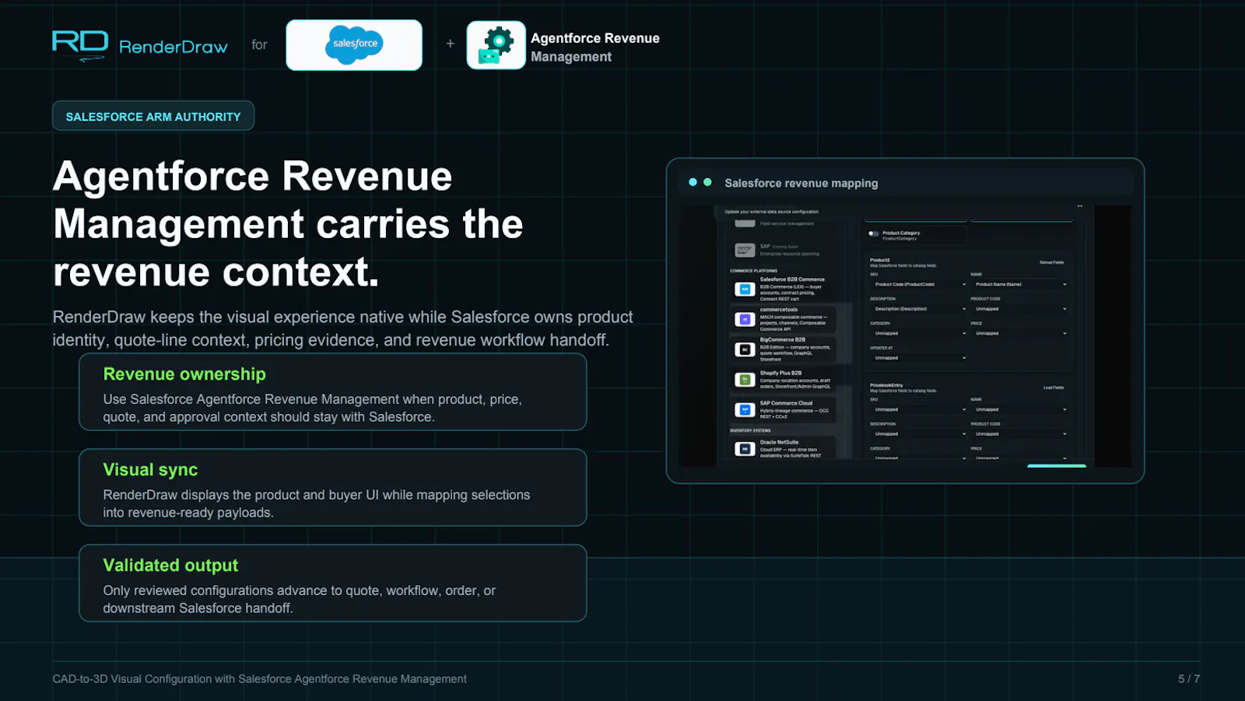The image size is (1245, 701).
Task: Select the BigCommerce B2B icon
Action: pyautogui.click(x=745, y=349)
